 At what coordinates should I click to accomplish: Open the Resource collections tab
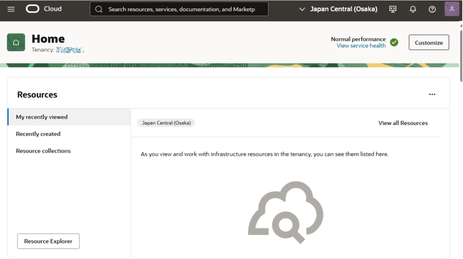(43, 151)
